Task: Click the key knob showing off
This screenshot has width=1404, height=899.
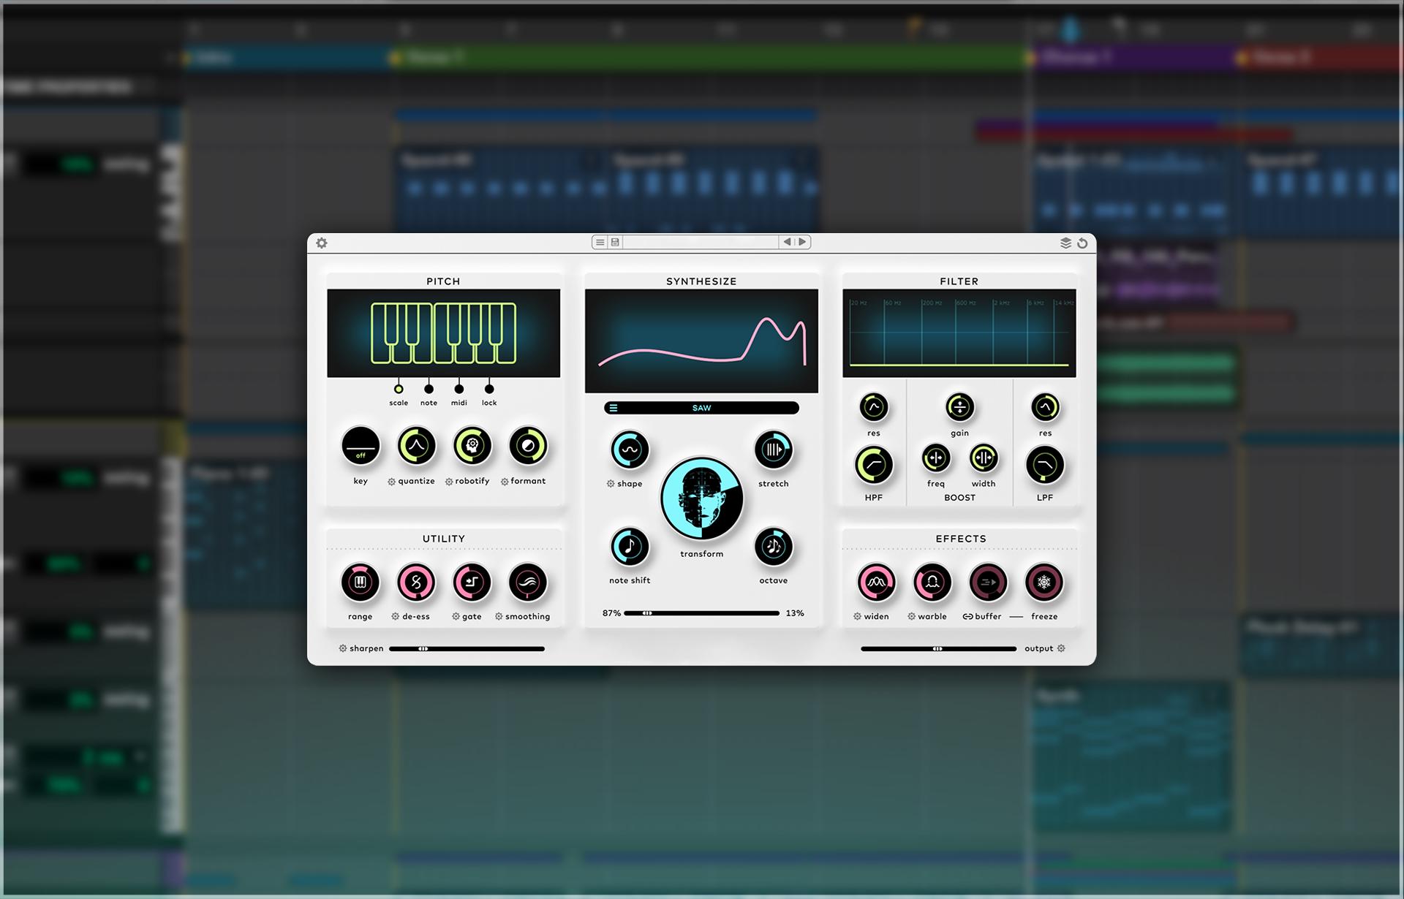Action: click(x=361, y=446)
